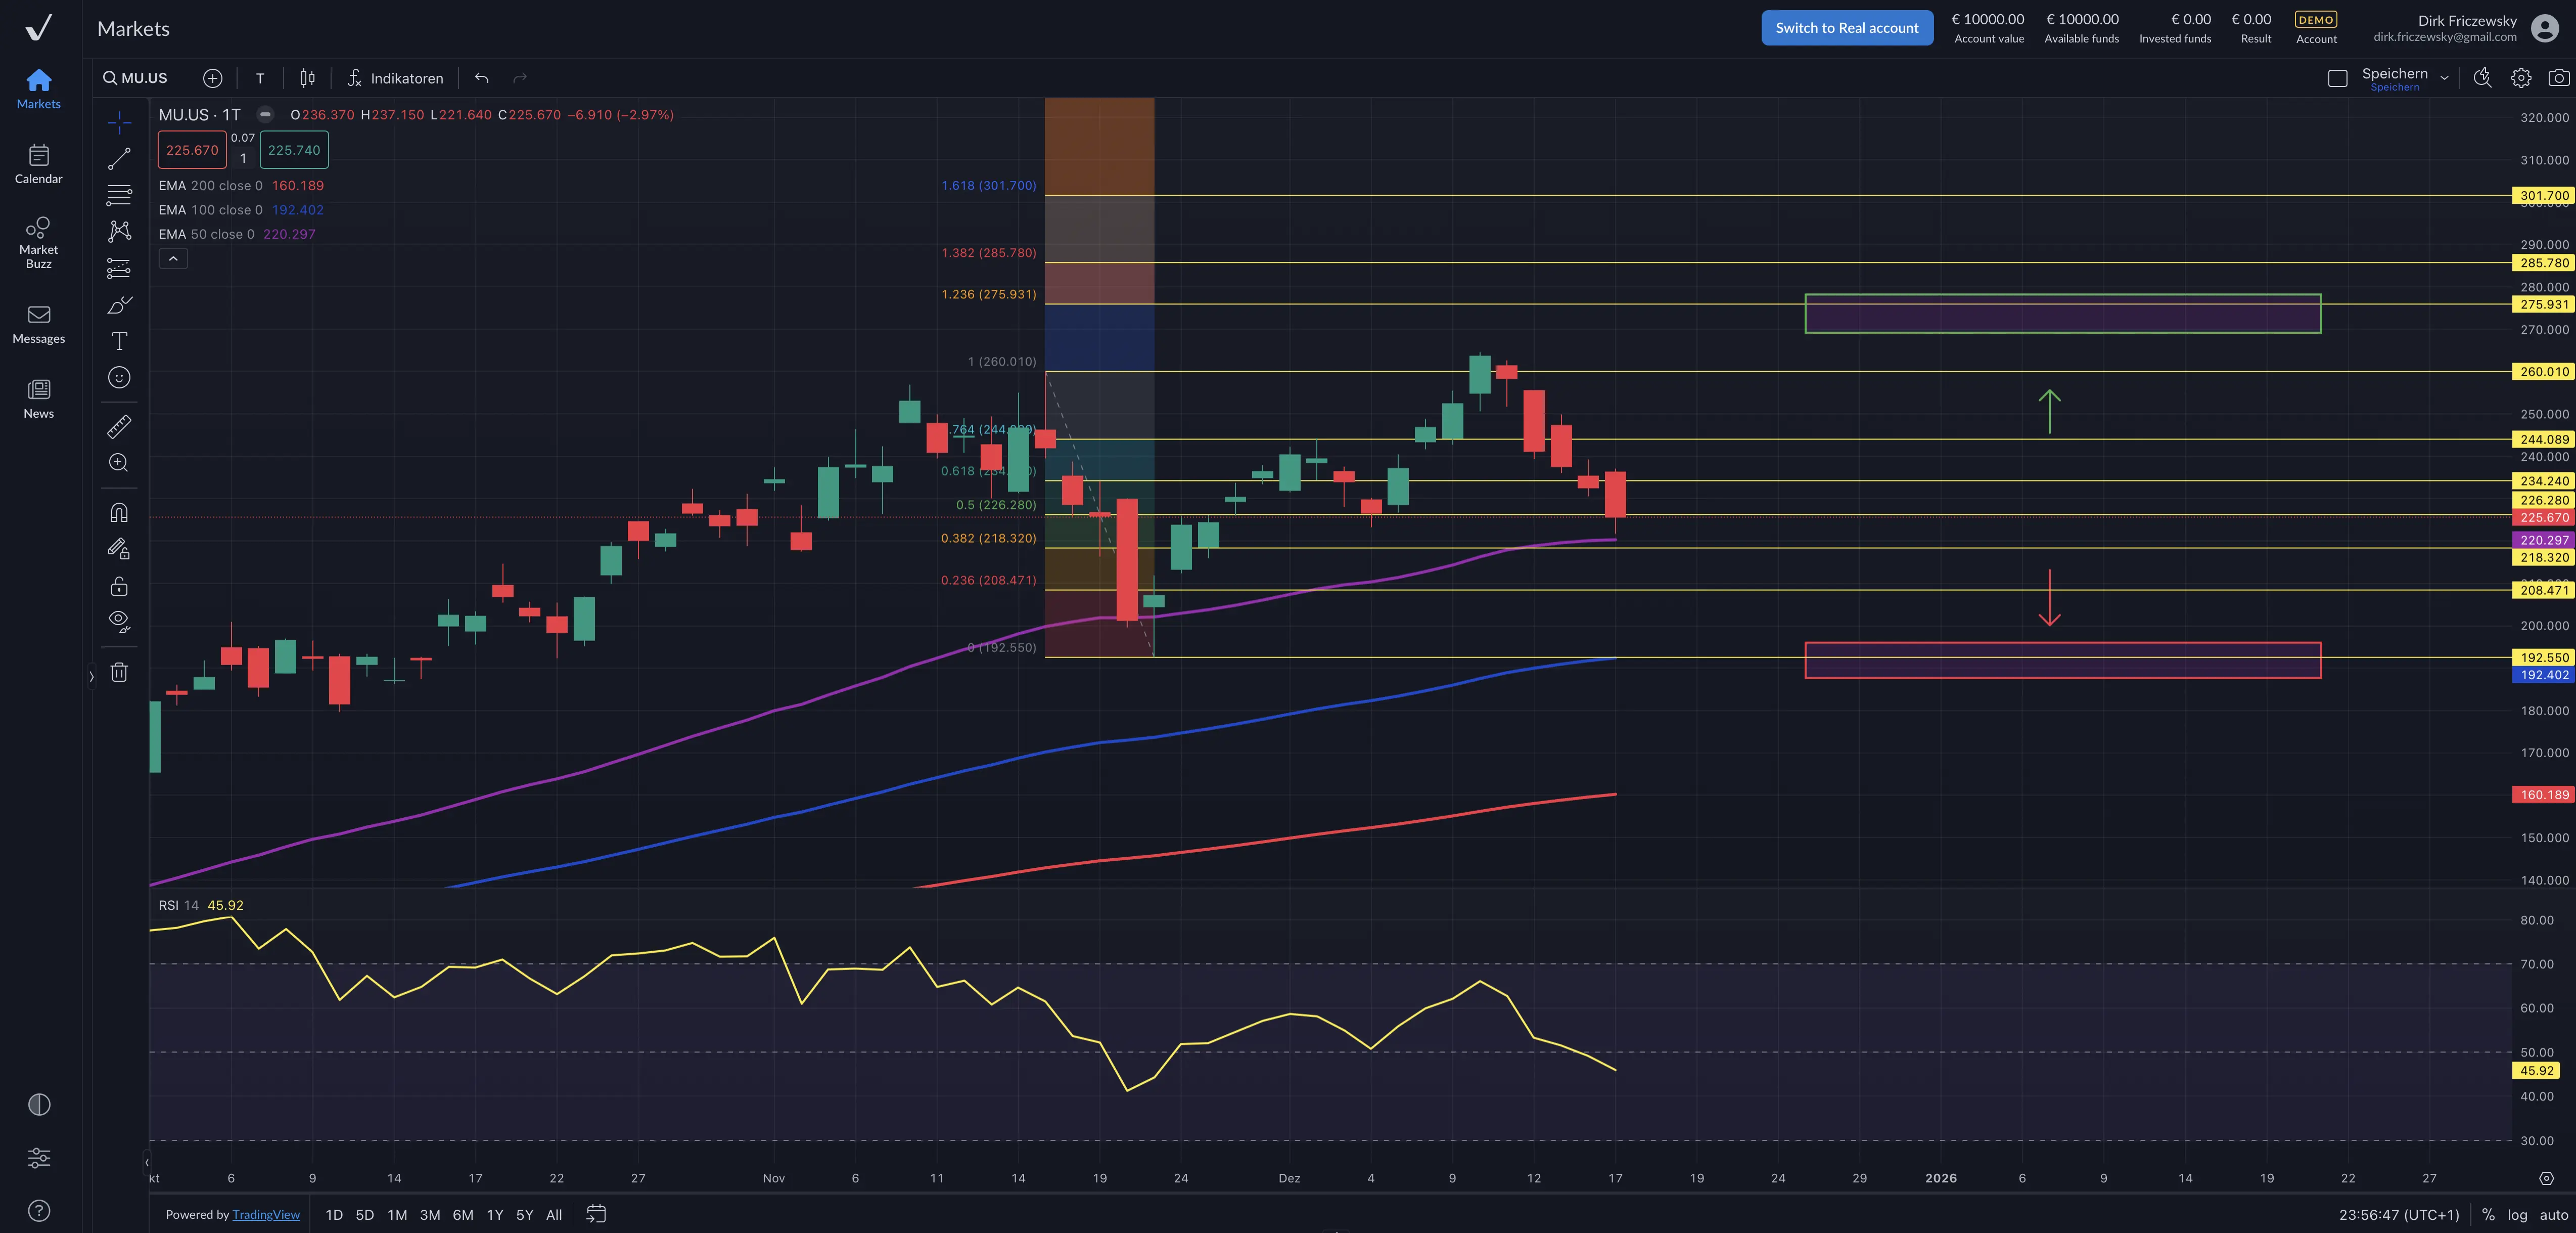Activate the magnet snap mode
The image size is (2576, 1233).
point(119,513)
